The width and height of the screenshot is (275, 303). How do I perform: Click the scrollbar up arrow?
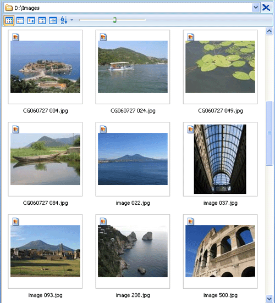click(x=269, y=31)
